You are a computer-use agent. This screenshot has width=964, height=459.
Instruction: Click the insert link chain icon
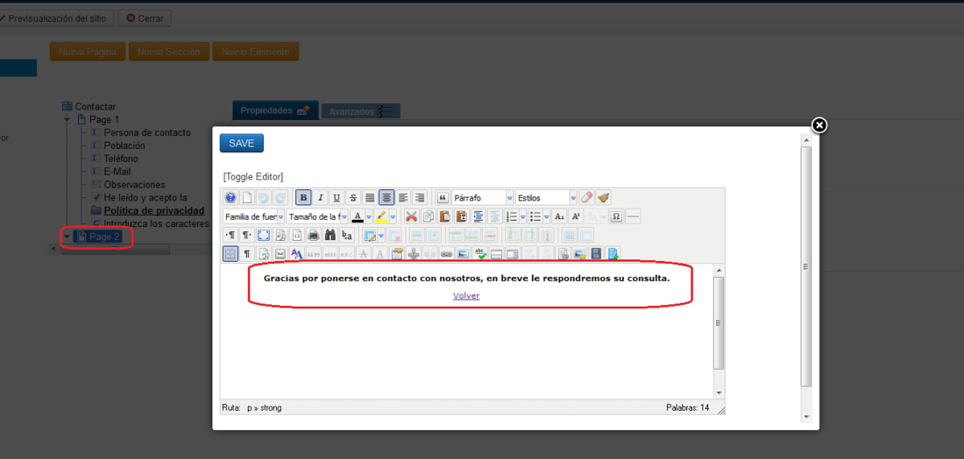[x=446, y=253]
